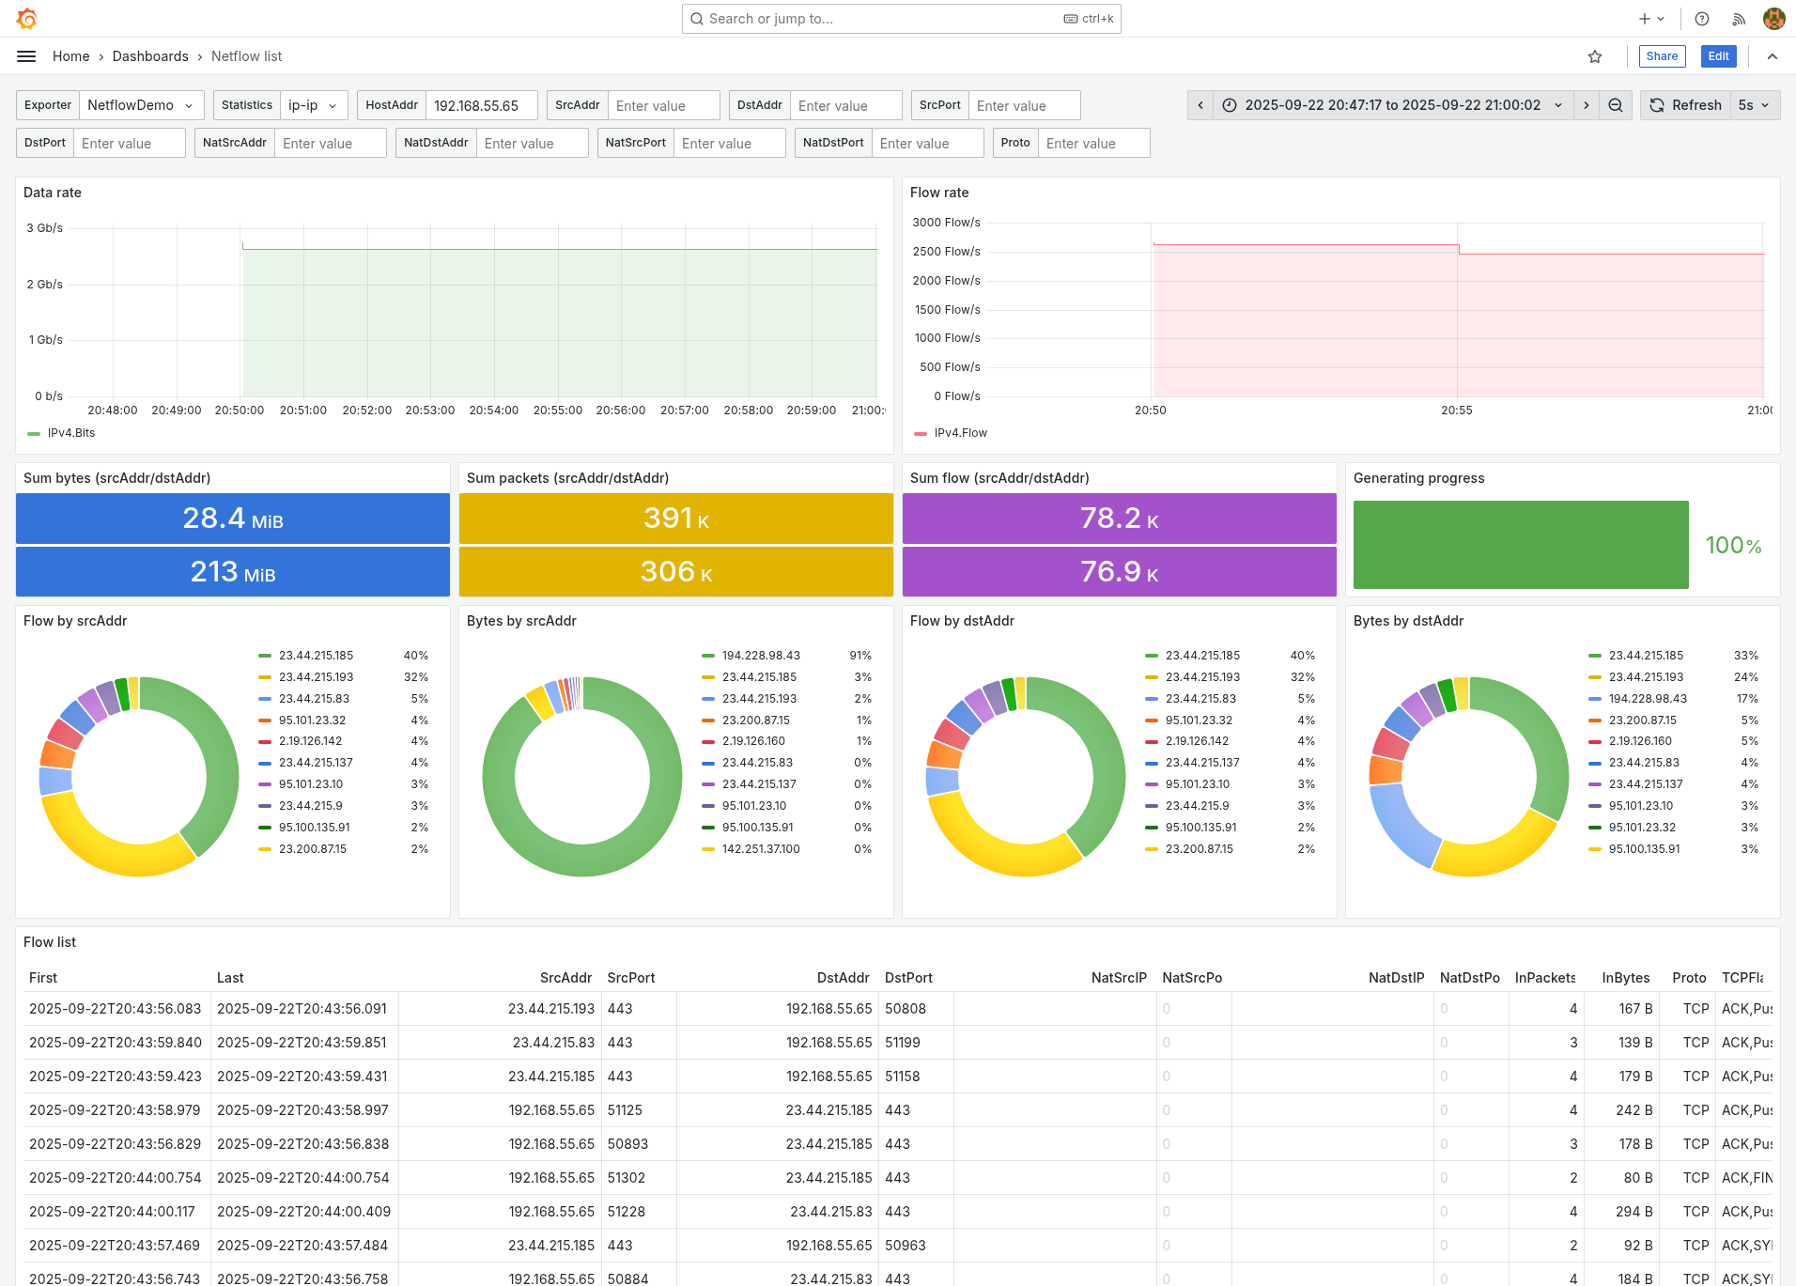Open the Help menu
This screenshot has width=1796, height=1286.
tap(1702, 19)
